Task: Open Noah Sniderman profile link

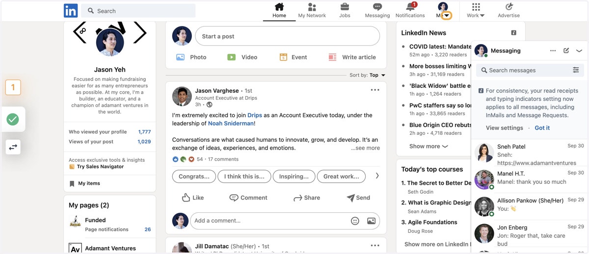Action: tap(231, 124)
